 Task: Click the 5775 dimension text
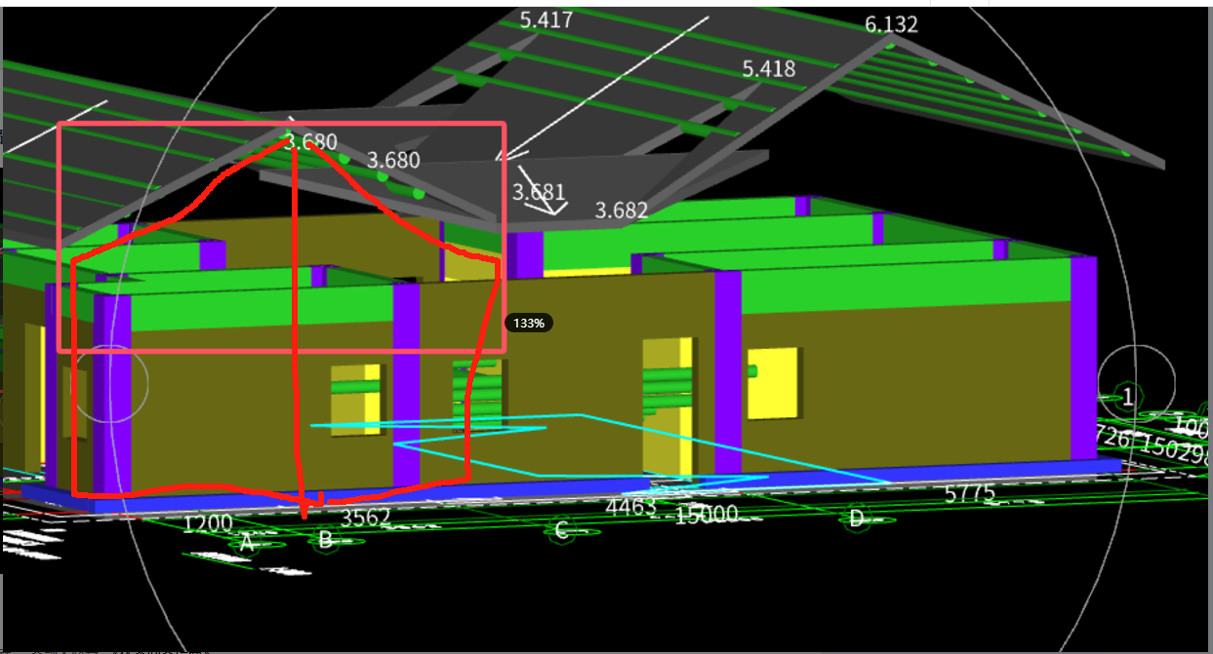970,495
